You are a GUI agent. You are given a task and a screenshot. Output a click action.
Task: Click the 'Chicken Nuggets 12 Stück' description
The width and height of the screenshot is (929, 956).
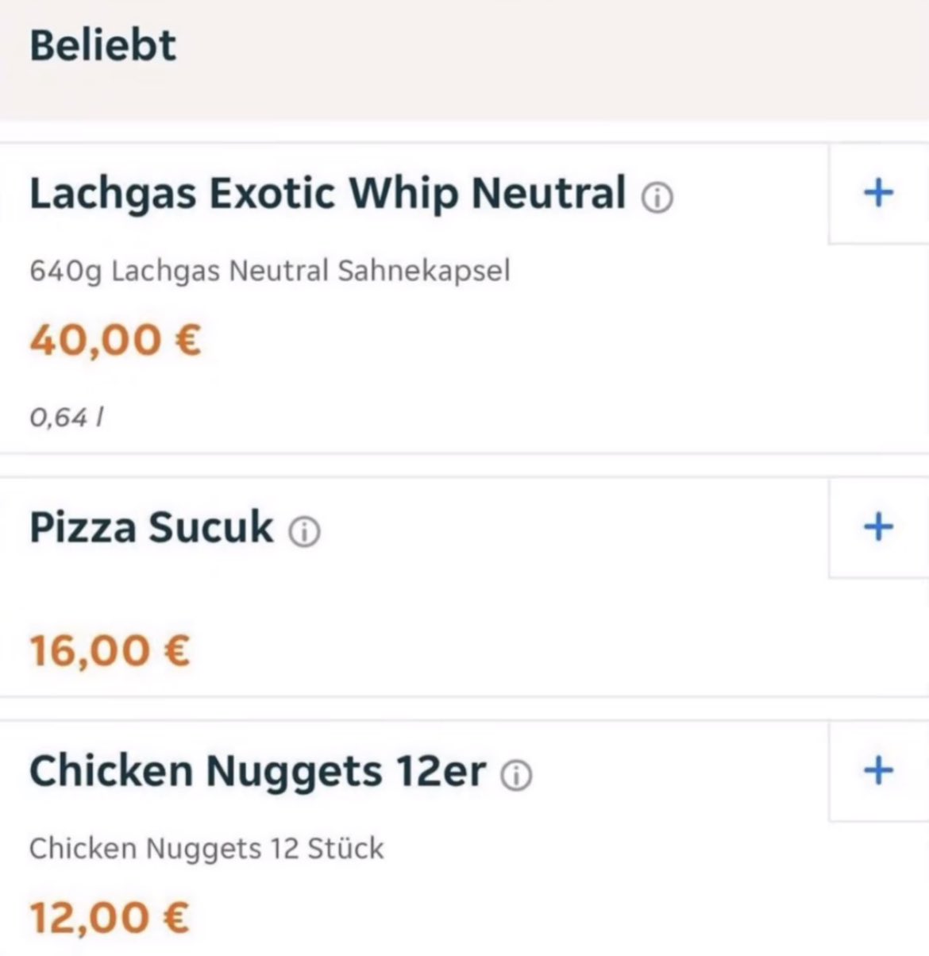point(206,849)
